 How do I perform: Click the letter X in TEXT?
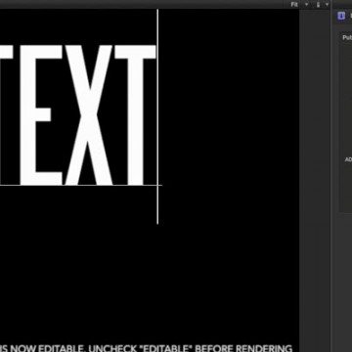click(x=89, y=115)
